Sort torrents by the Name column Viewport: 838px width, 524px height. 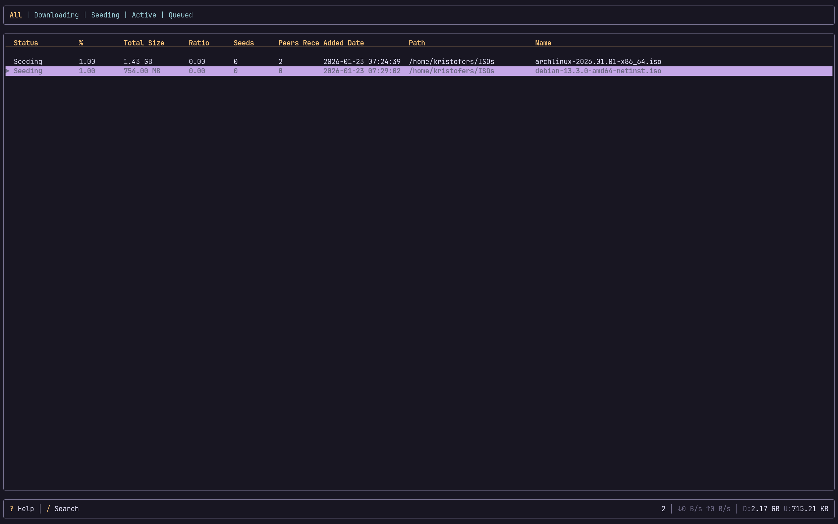click(x=543, y=43)
